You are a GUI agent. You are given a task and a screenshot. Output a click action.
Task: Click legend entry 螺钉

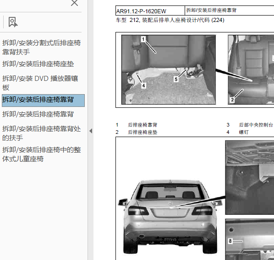tap(244, 132)
